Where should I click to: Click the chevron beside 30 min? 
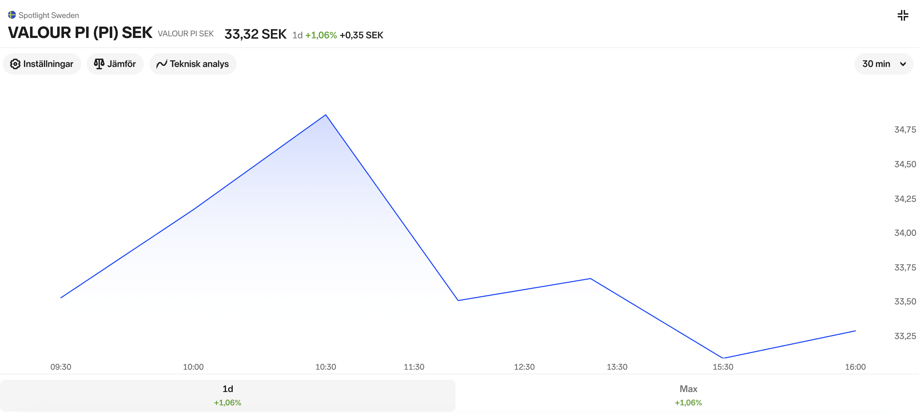tap(903, 64)
